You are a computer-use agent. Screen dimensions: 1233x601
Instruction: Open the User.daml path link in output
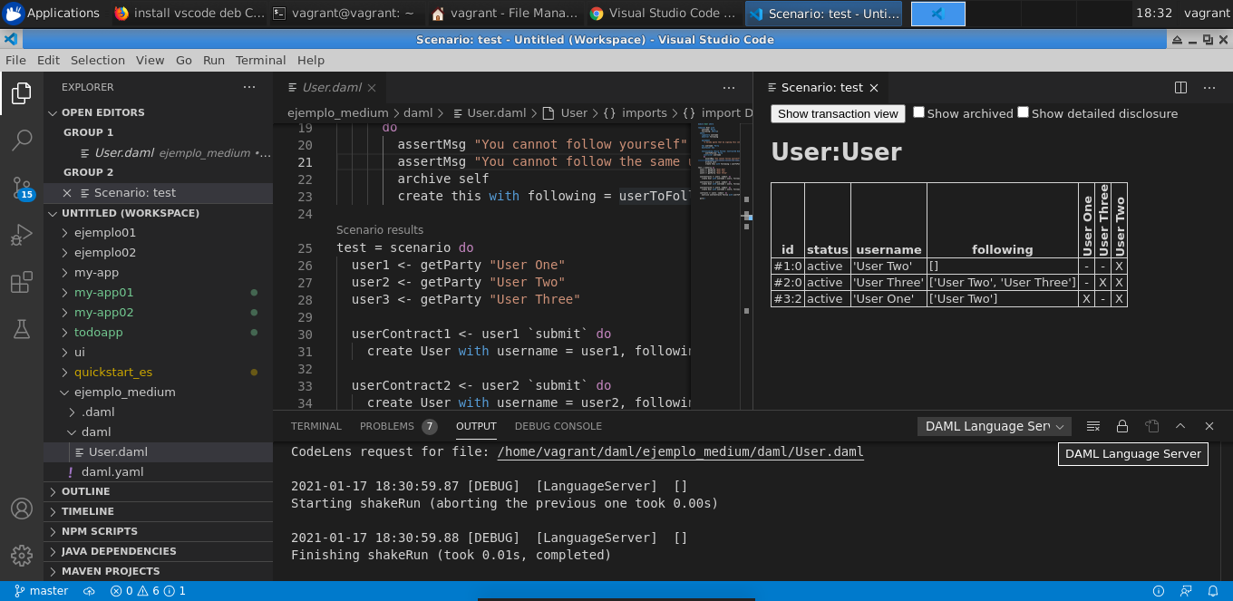point(680,451)
